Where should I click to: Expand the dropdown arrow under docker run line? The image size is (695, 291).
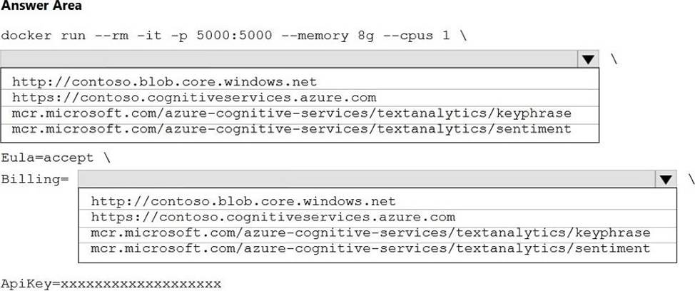(x=587, y=59)
